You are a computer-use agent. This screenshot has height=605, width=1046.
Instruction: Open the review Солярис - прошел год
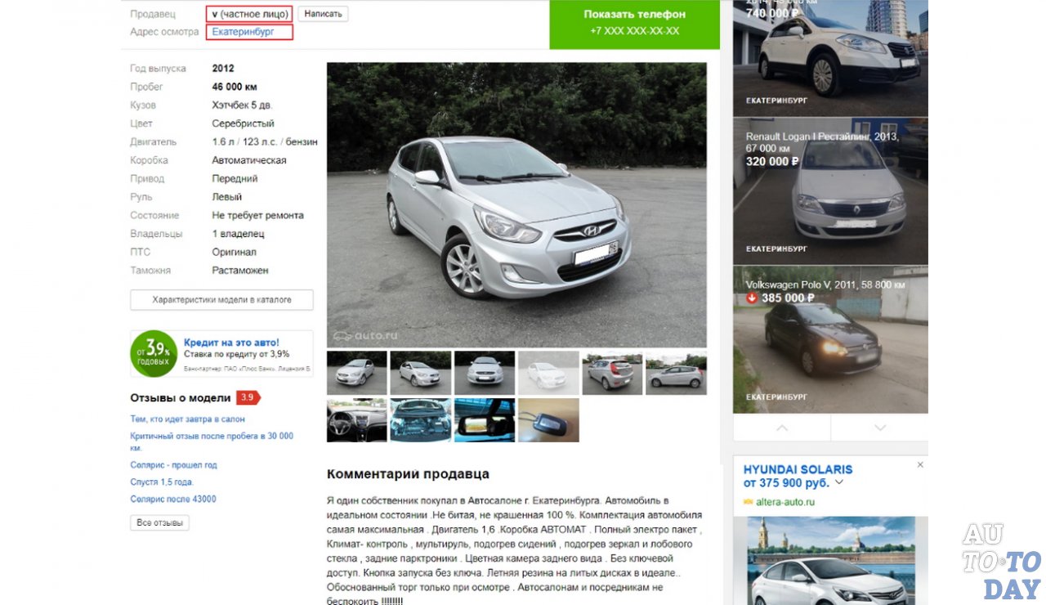tap(173, 465)
